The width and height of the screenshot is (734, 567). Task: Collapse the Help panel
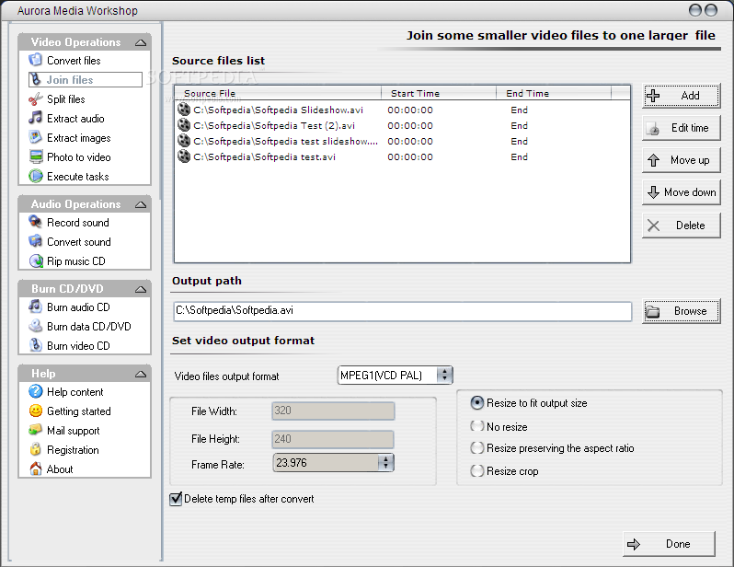[x=141, y=374]
